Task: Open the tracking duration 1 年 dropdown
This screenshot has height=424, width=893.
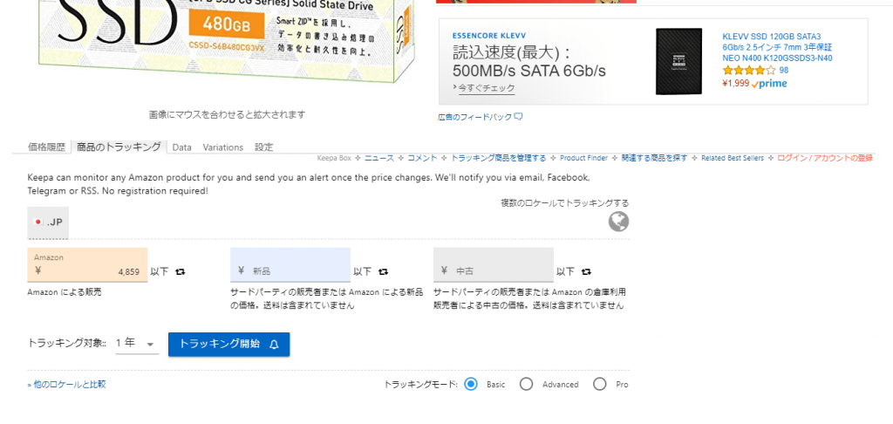Action: 137,344
